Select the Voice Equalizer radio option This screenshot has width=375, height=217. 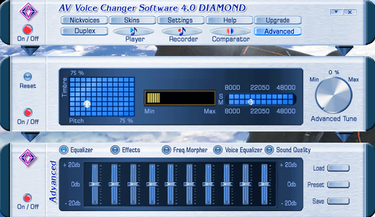[218, 150]
